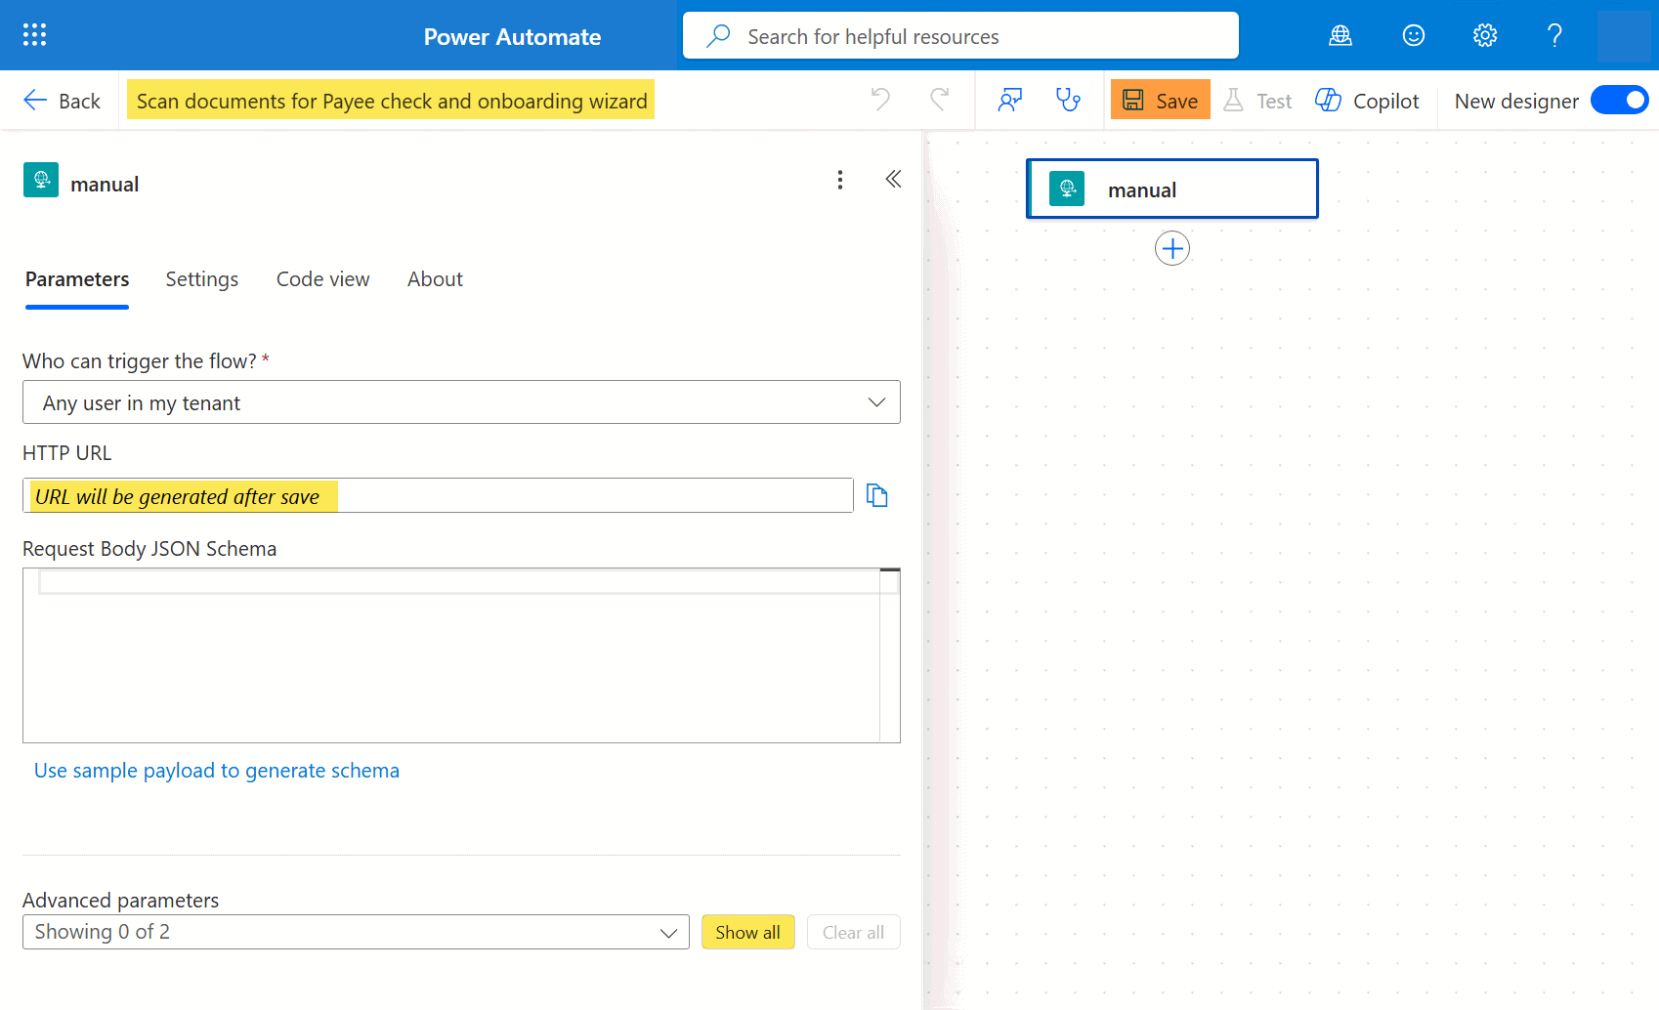Image resolution: width=1659 pixels, height=1010 pixels.
Task: Go Back from the designer
Action: tap(61, 101)
